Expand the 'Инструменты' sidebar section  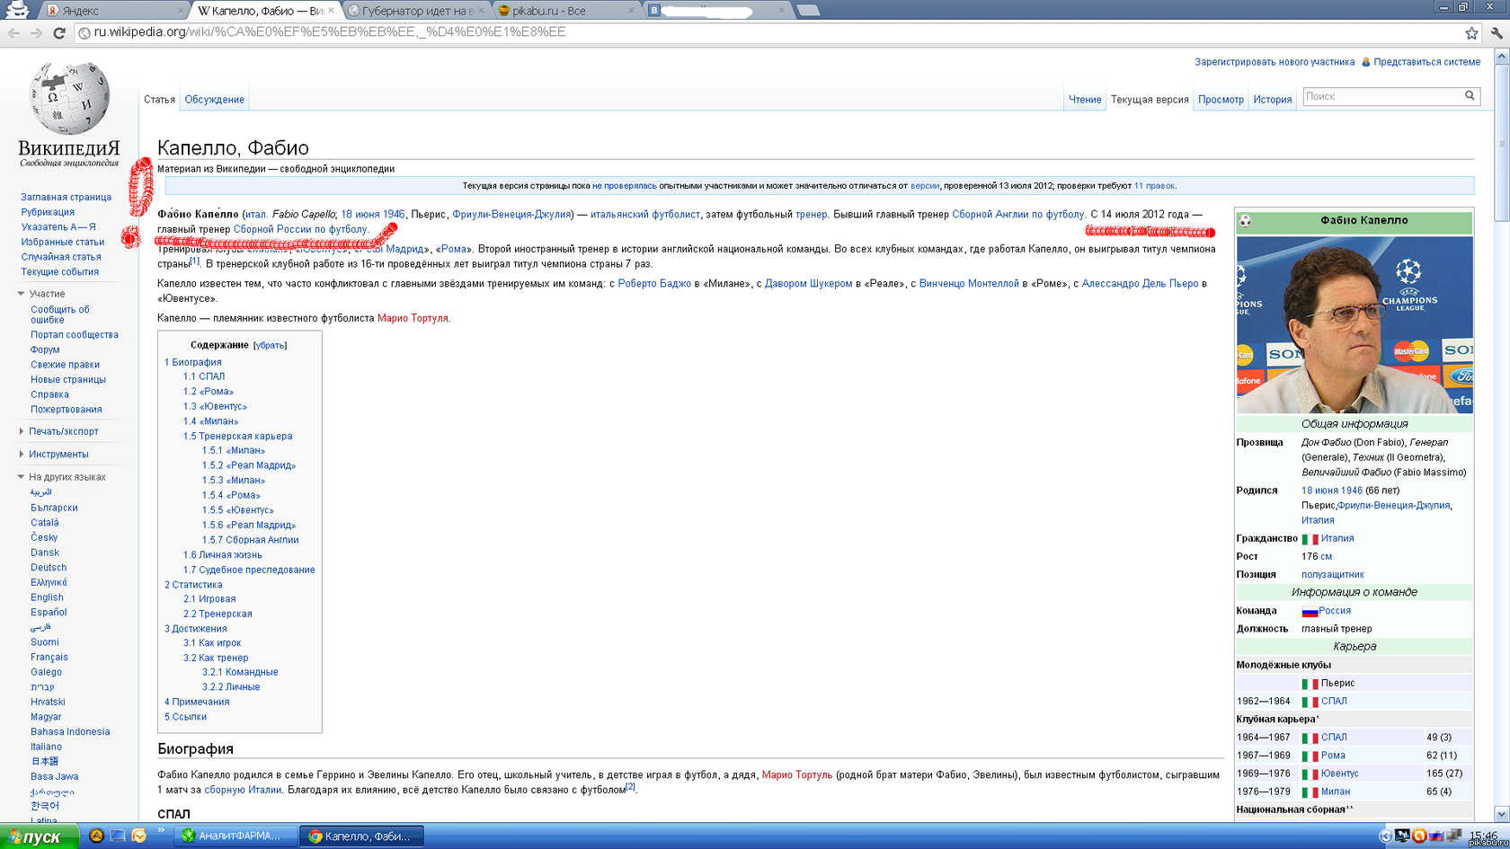coord(21,455)
